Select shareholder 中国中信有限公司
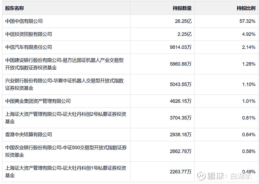Image resolution: width=259 pixels, height=184 pixels. (x=24, y=21)
